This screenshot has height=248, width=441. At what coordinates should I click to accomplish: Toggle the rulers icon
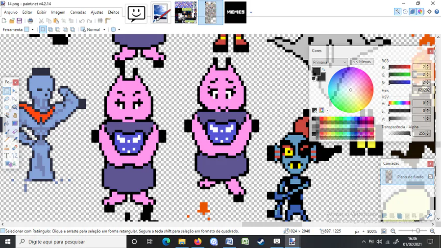point(108,21)
